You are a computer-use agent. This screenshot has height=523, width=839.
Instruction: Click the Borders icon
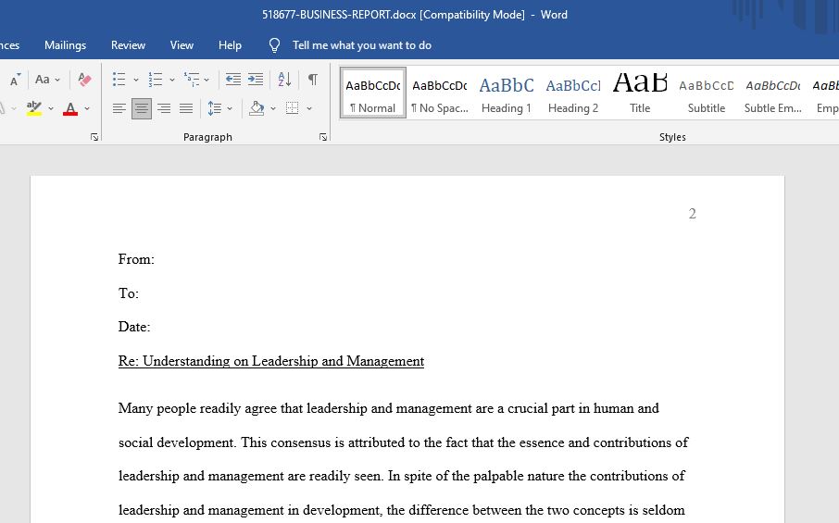click(x=292, y=108)
